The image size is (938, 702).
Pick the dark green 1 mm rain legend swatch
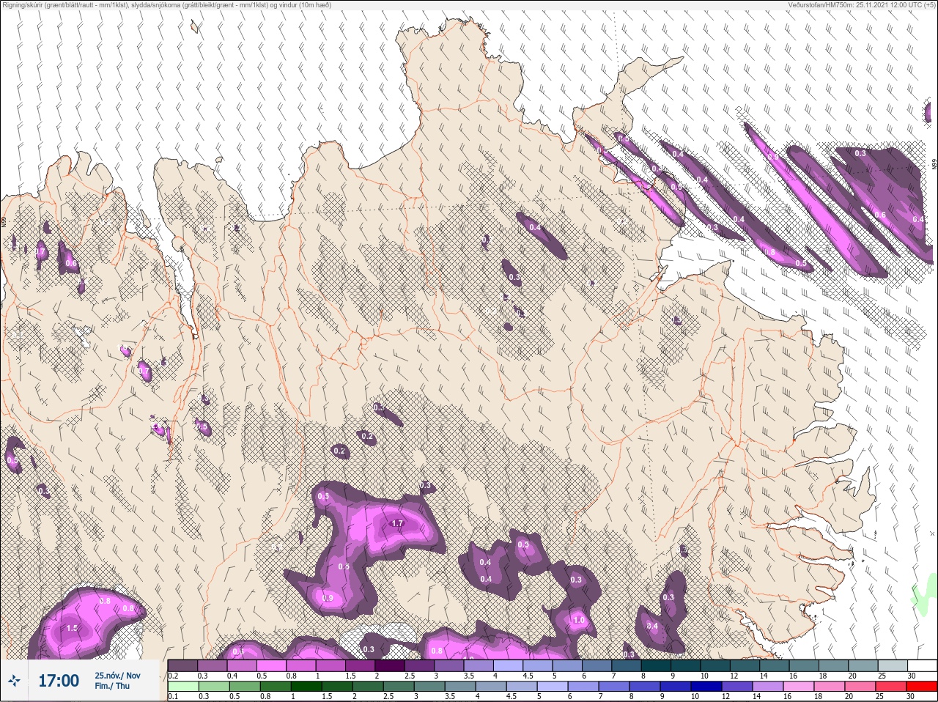pyautogui.click(x=306, y=687)
